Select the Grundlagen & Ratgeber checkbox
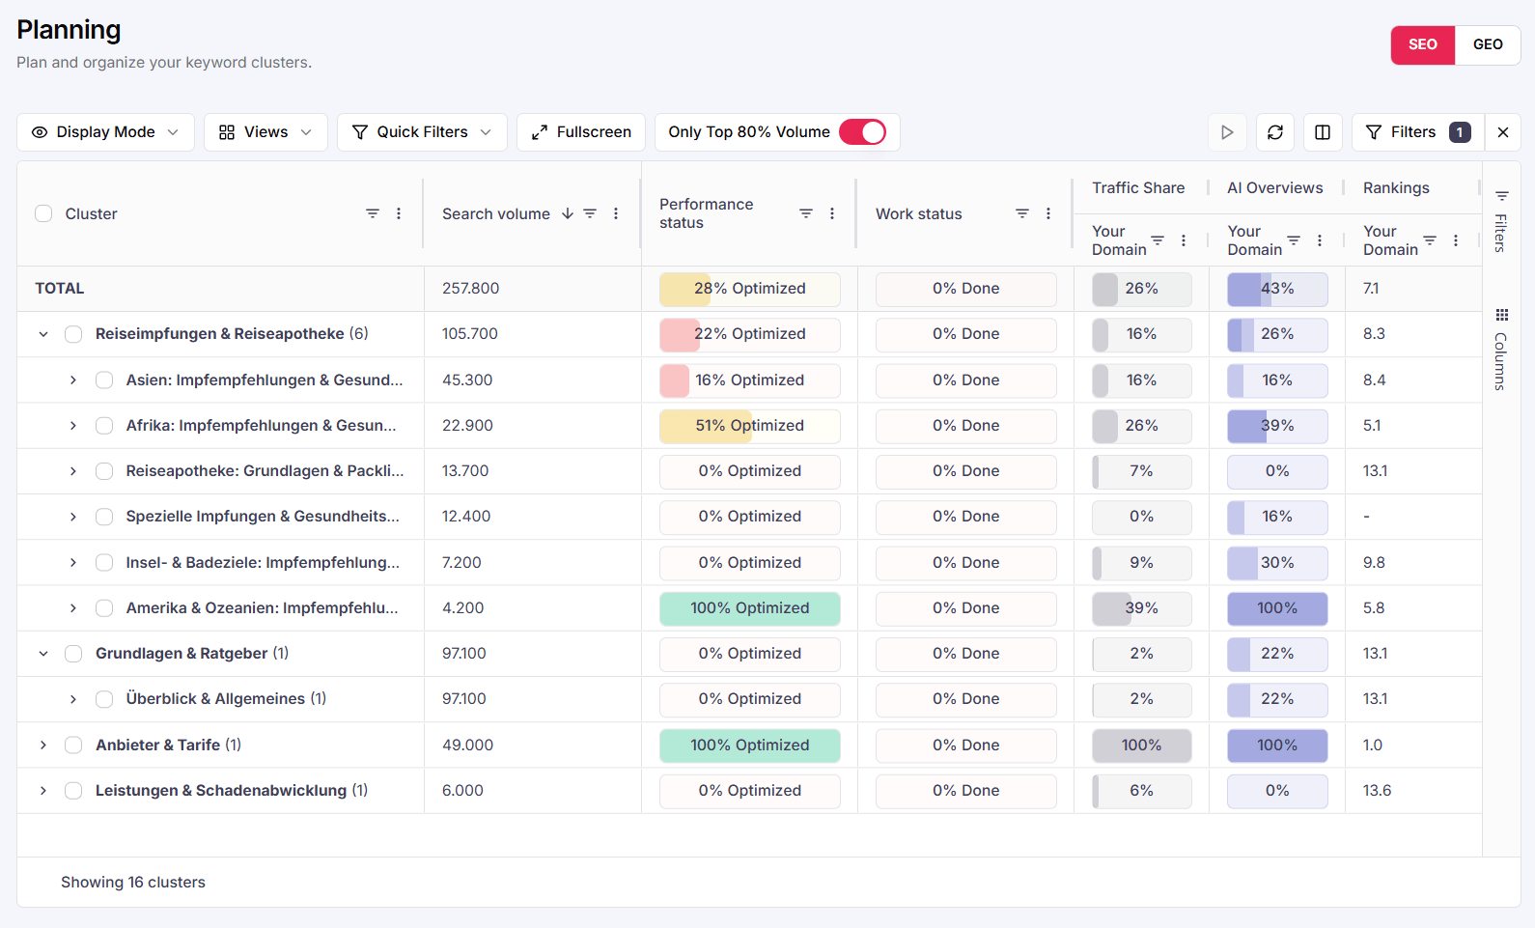This screenshot has height=928, width=1535. click(73, 654)
